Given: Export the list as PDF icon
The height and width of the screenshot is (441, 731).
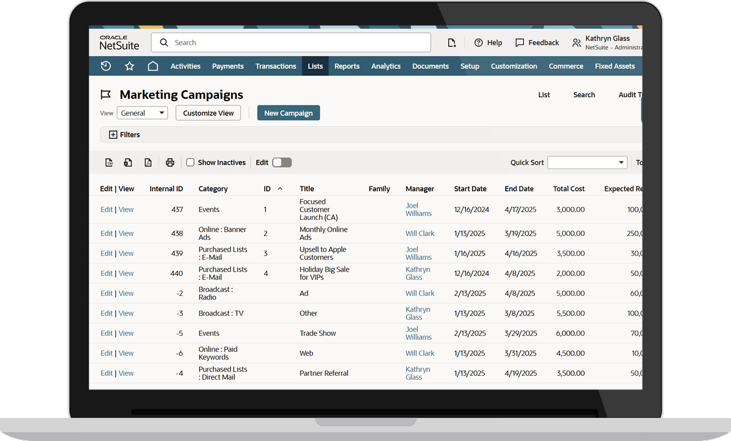Looking at the screenshot, I should [148, 163].
